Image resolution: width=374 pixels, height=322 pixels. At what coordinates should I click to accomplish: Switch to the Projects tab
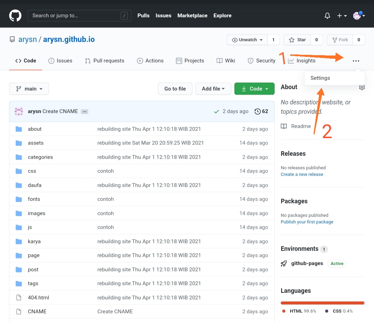tap(190, 61)
